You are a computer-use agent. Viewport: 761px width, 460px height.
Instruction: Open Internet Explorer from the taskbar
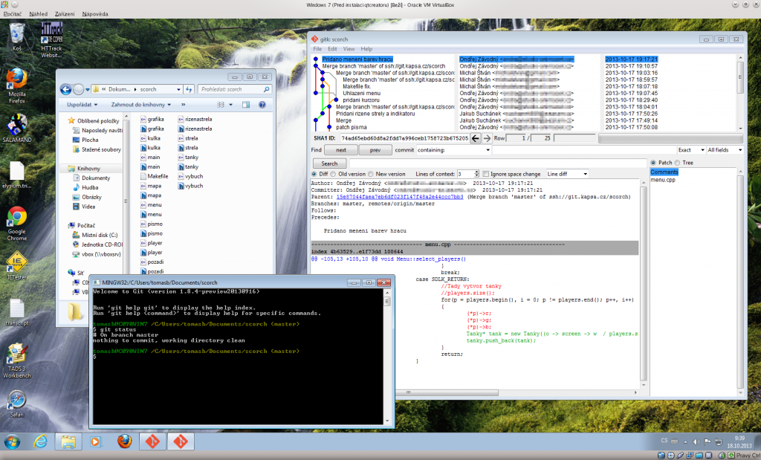[x=41, y=441]
